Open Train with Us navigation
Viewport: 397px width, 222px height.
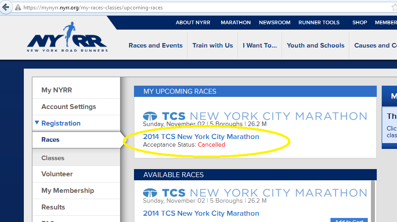213,45
